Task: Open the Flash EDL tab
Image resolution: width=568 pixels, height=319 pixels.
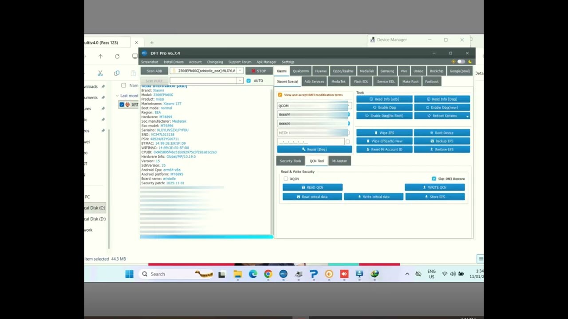Action: (x=361, y=82)
